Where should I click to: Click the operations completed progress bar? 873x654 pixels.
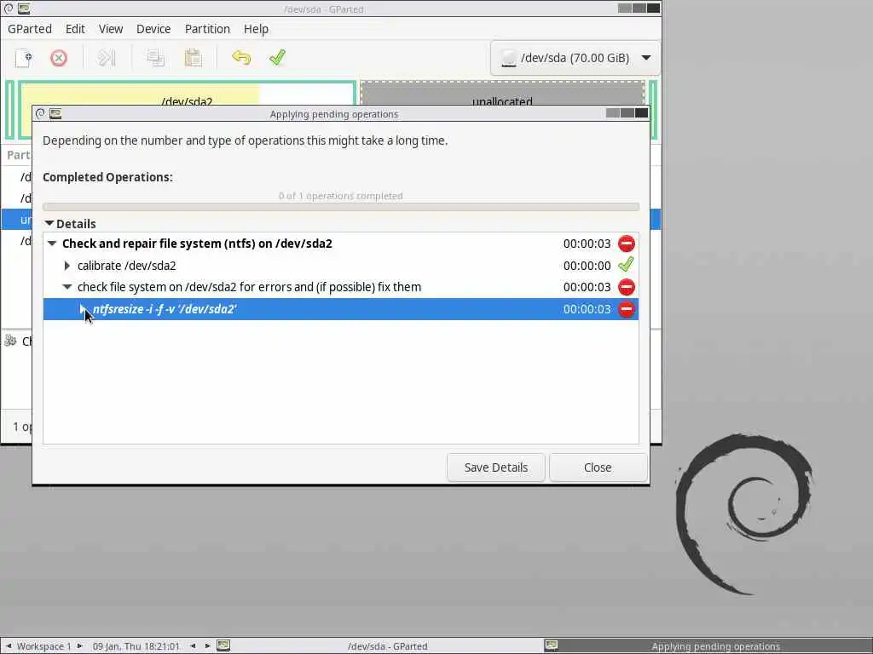pyautogui.click(x=341, y=207)
